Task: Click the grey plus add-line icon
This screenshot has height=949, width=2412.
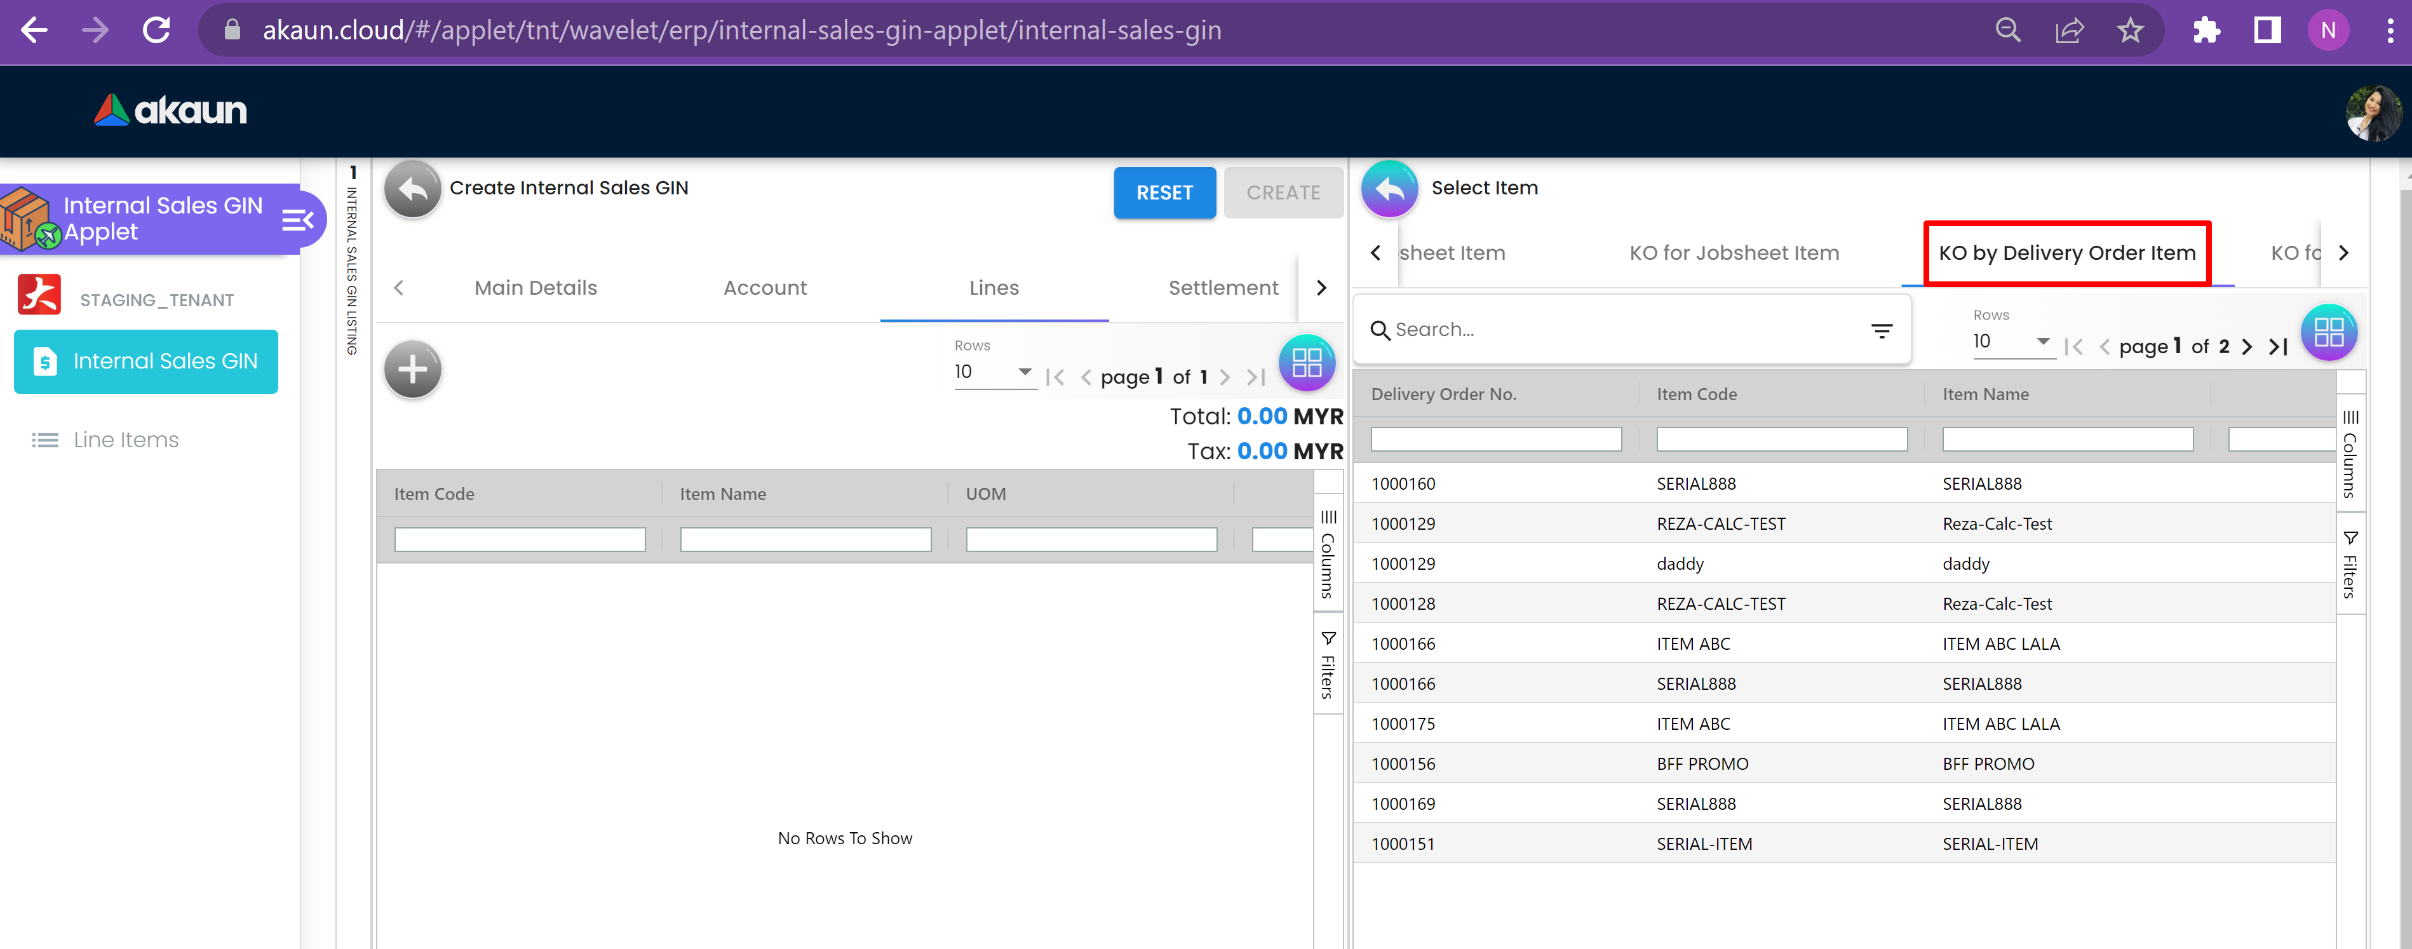Action: 412,370
